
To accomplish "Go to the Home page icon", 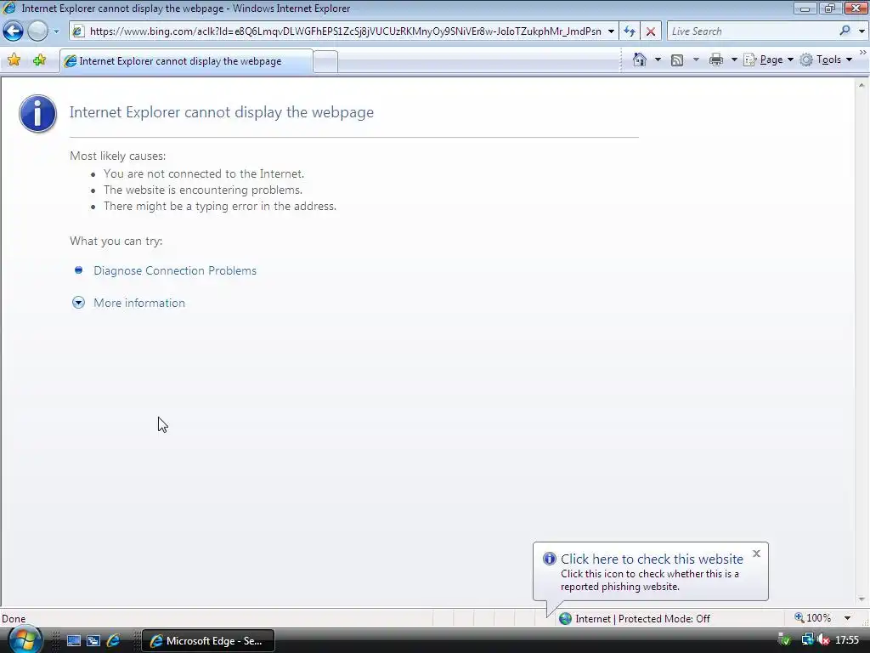I will pyautogui.click(x=640, y=60).
